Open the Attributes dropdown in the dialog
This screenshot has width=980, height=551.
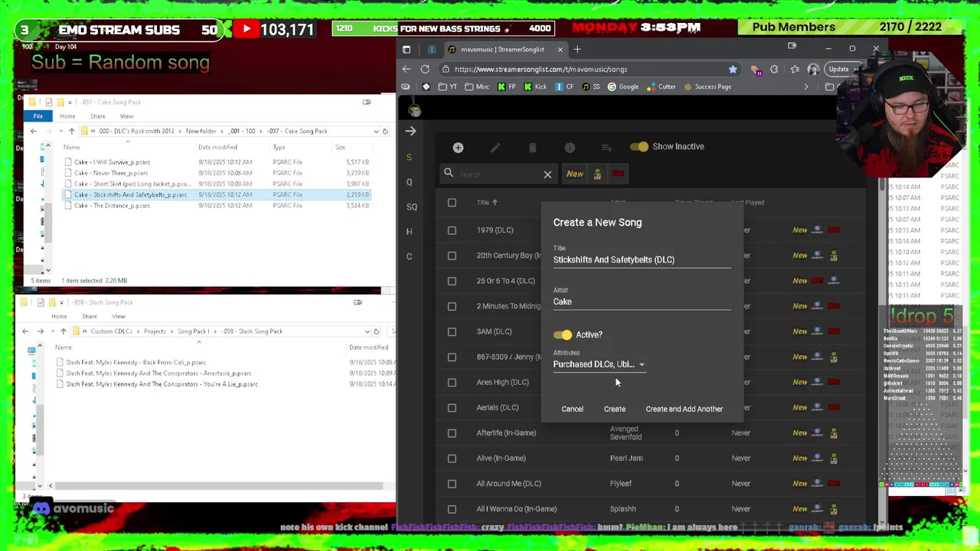599,364
